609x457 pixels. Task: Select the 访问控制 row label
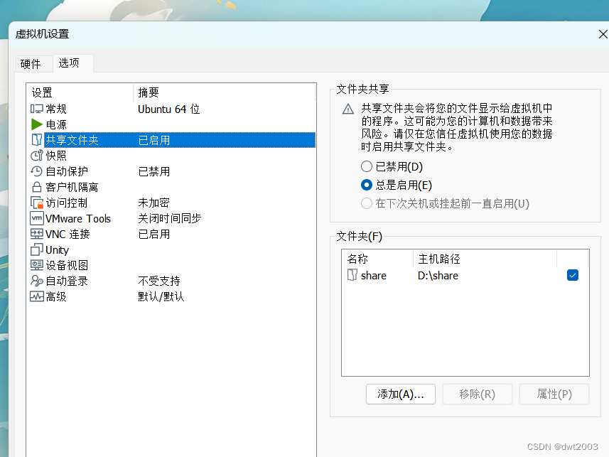point(67,203)
